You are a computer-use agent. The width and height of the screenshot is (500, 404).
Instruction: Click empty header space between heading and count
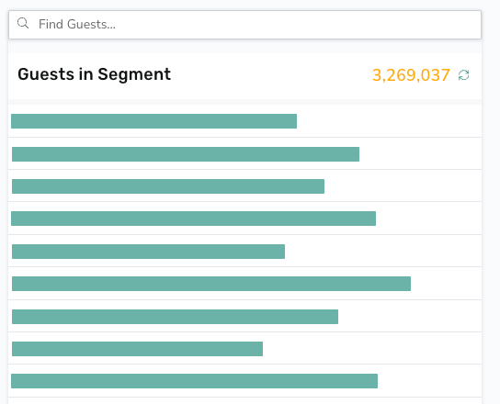(x=271, y=75)
